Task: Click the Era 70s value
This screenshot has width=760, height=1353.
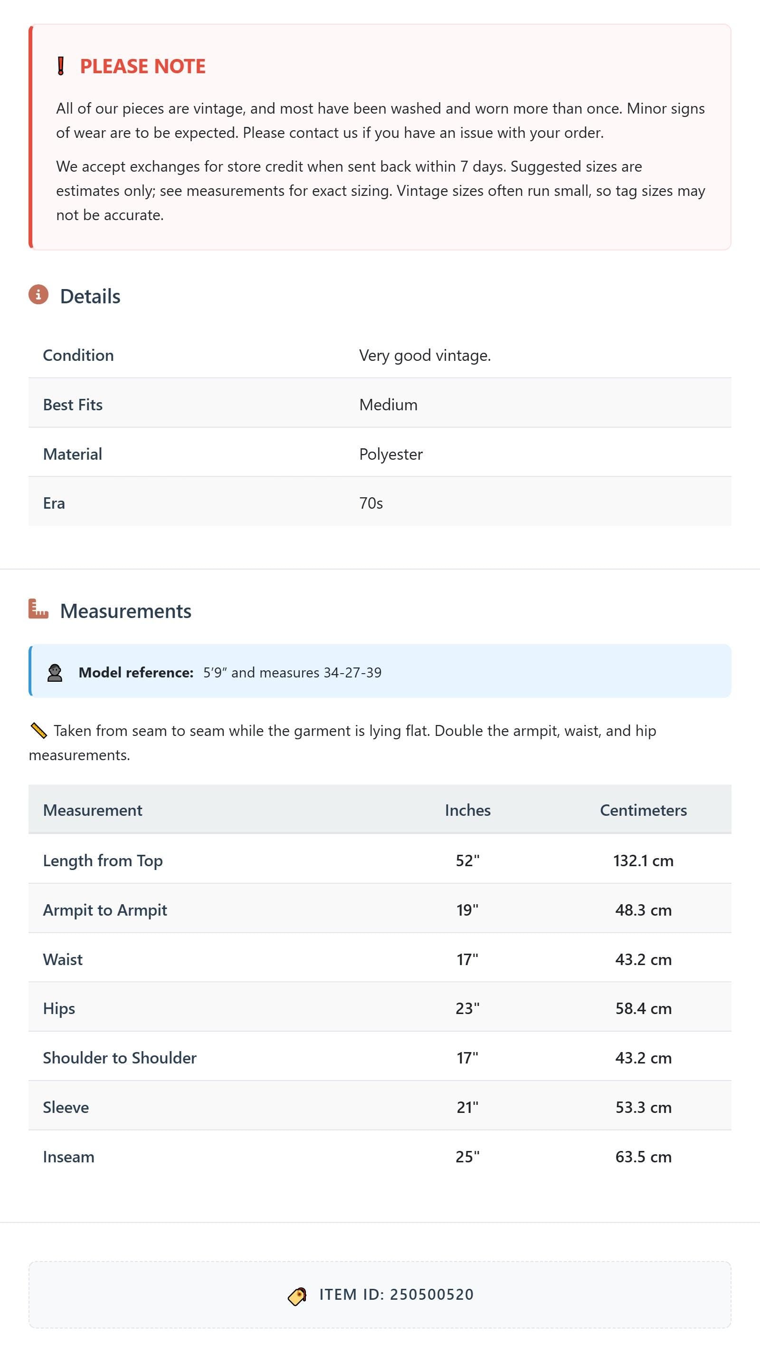Action: (x=371, y=503)
